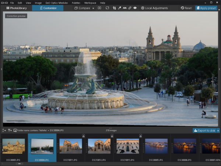The height and width of the screenshot is (166, 221).
Task: Open the sort order options
Action: pyautogui.click(x=4, y=130)
